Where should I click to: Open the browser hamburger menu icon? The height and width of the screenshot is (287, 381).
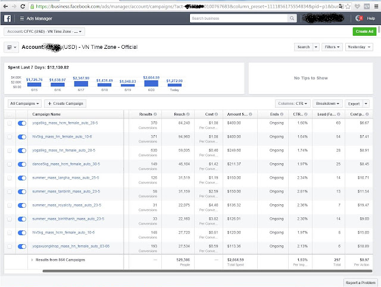tap(376, 7)
